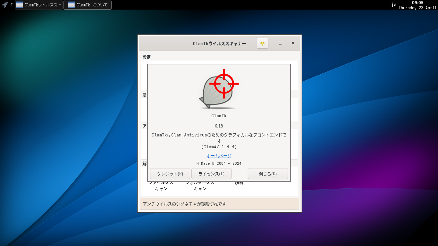Click the '© Dave M 2004 - 2024' copyright line
This screenshot has height=246, width=438.
tap(219, 163)
